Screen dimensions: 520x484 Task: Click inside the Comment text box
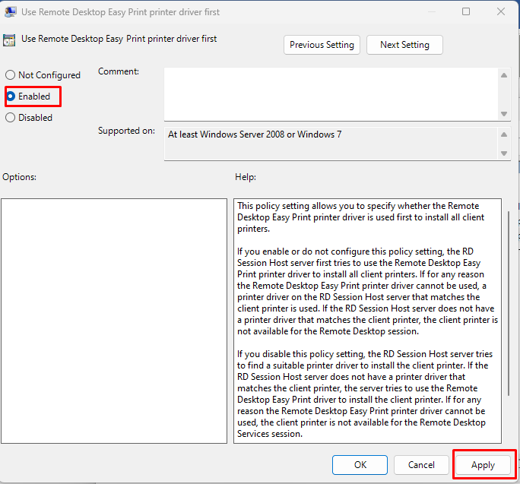[x=331, y=94]
